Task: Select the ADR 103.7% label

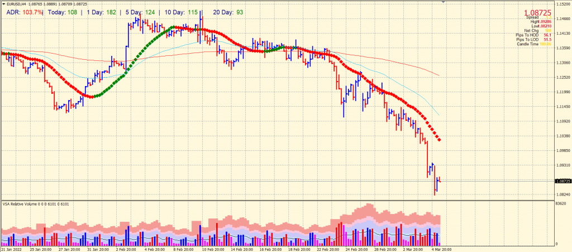Action: coord(25,12)
